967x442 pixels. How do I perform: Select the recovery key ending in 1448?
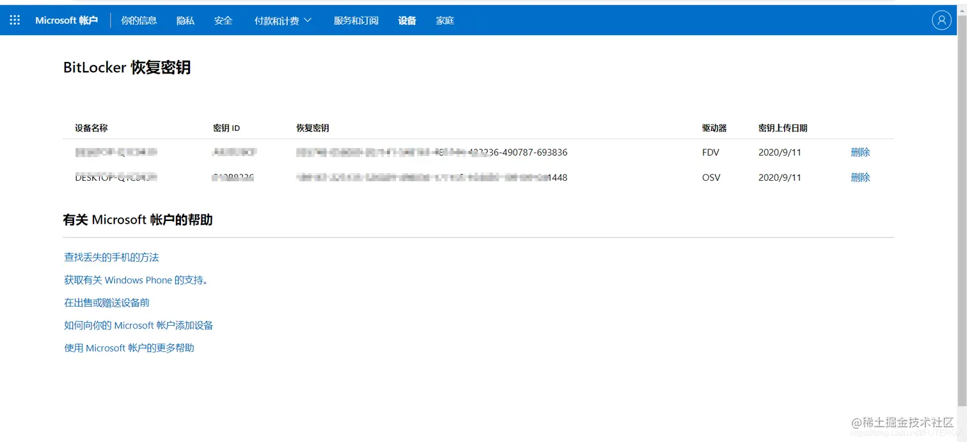pyautogui.click(x=432, y=177)
